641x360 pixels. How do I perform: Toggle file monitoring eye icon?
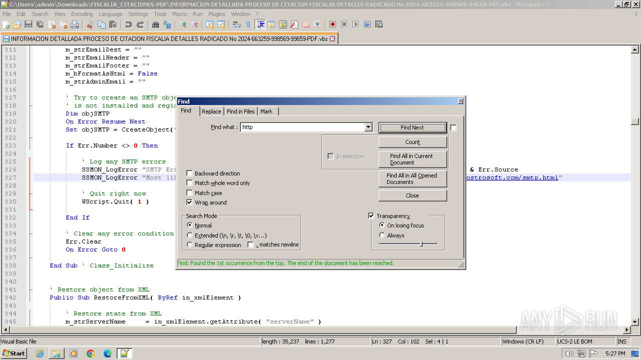[x=317, y=24]
